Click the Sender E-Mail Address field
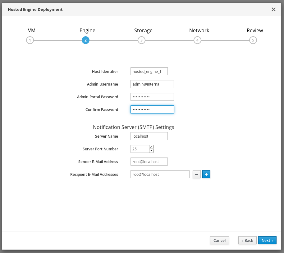 tap(149, 162)
